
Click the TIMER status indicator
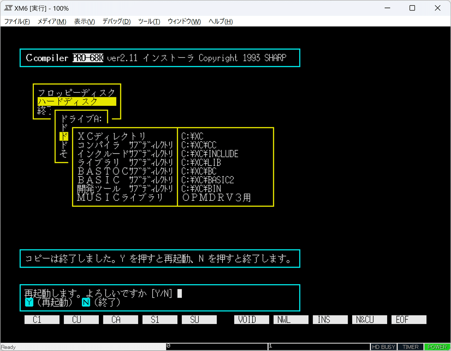click(x=410, y=347)
